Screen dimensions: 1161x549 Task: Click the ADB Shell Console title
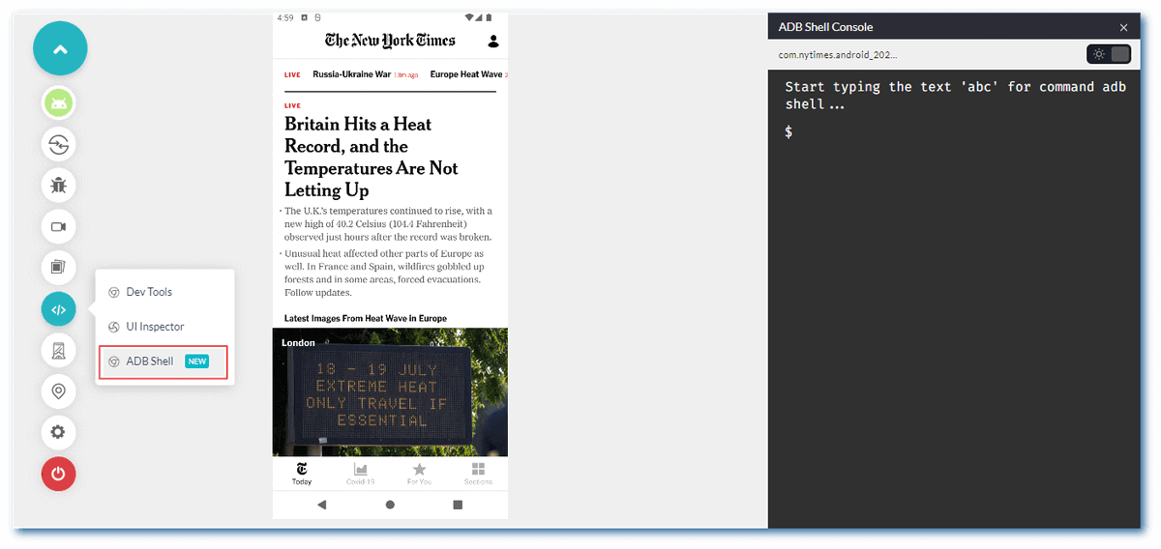[825, 27]
